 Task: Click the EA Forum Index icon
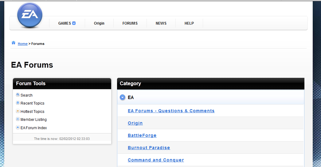click(18, 127)
